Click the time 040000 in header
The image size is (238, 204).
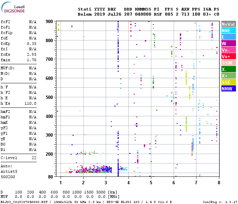pos(143,14)
